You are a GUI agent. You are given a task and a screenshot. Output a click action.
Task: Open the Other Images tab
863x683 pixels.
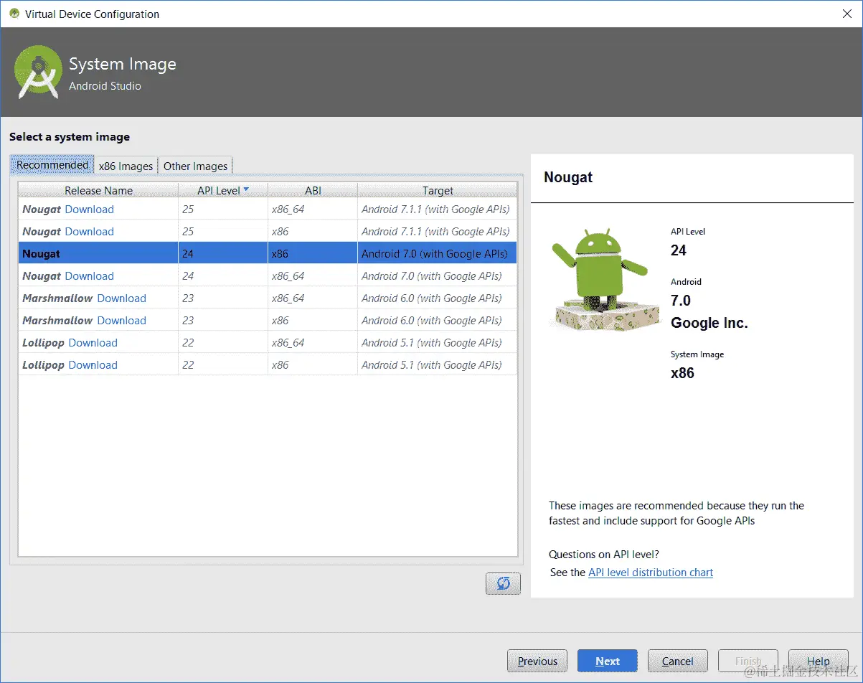pyautogui.click(x=195, y=166)
